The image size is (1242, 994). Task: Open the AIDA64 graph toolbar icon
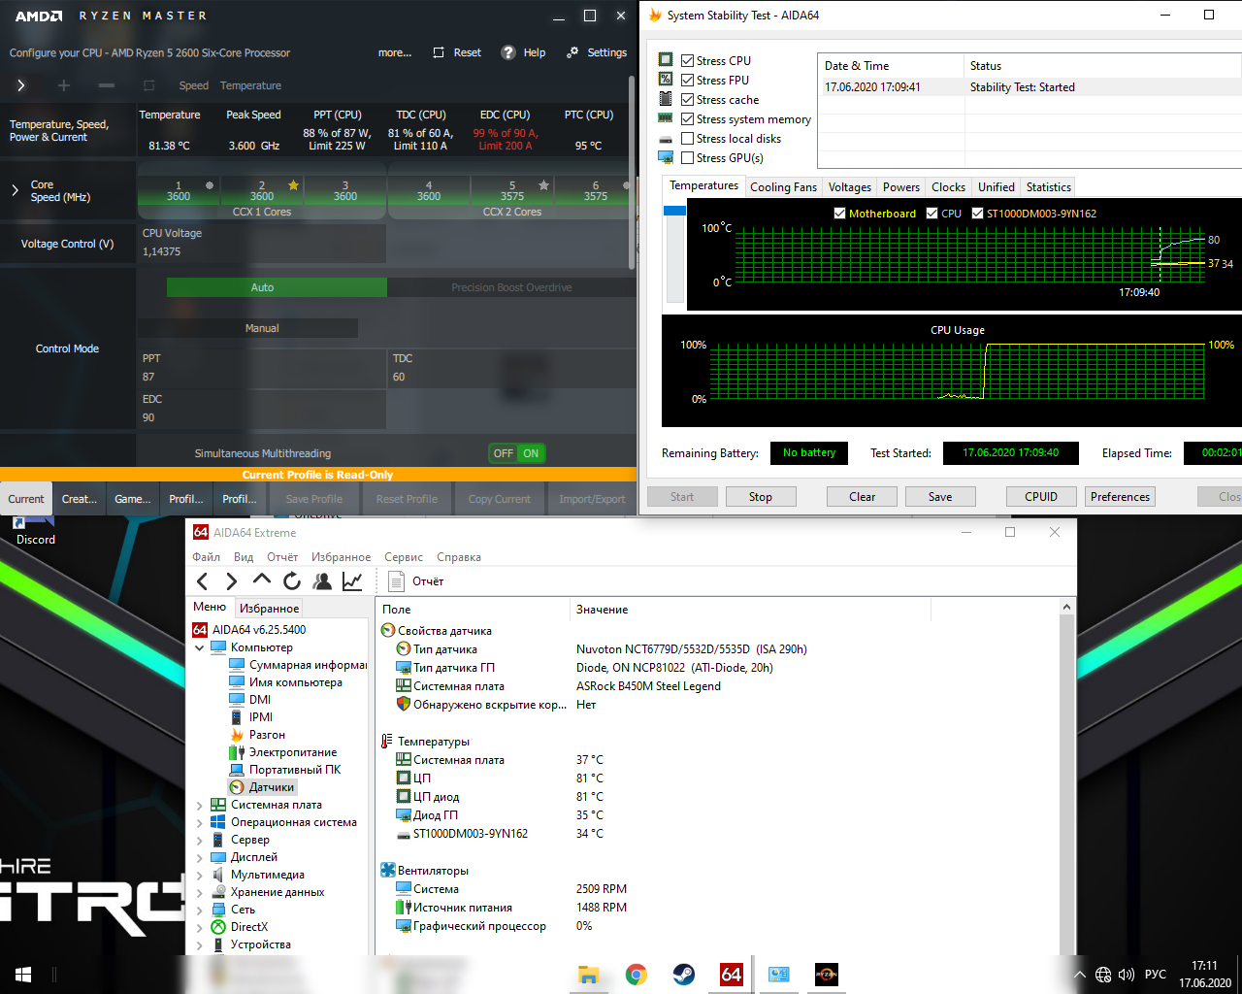pyautogui.click(x=352, y=581)
